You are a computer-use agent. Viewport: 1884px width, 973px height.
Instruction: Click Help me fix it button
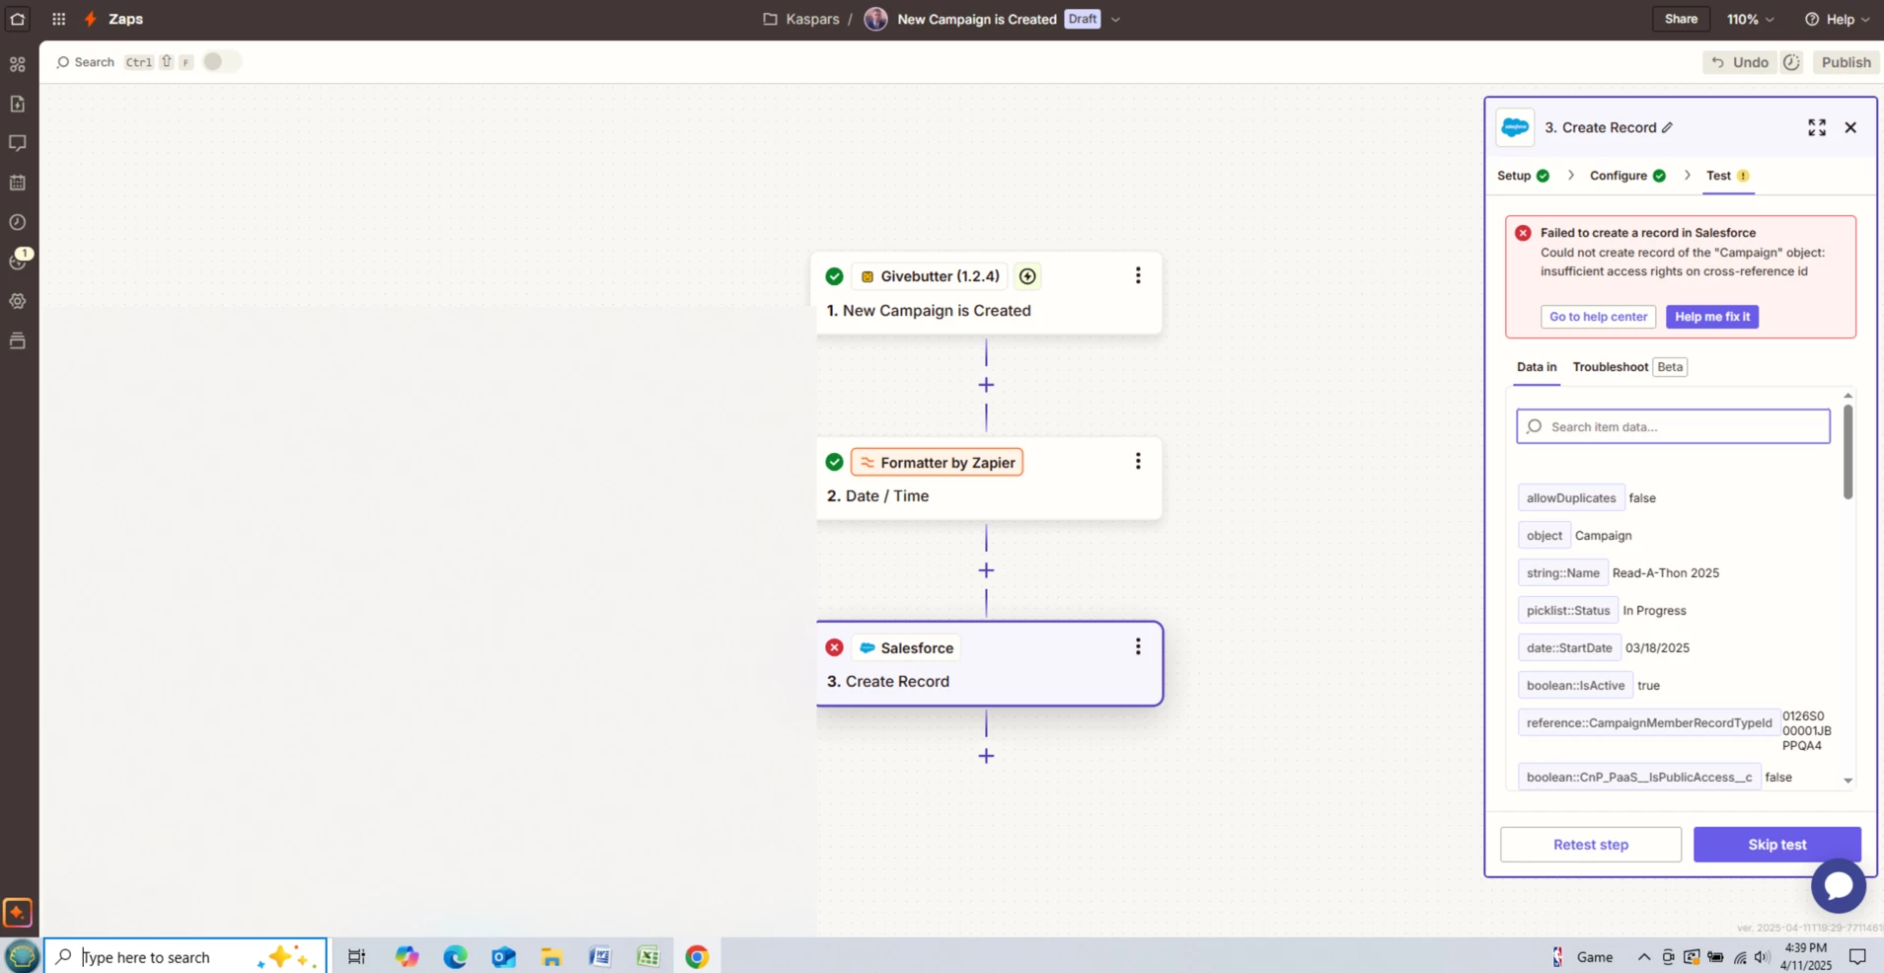[x=1712, y=317]
